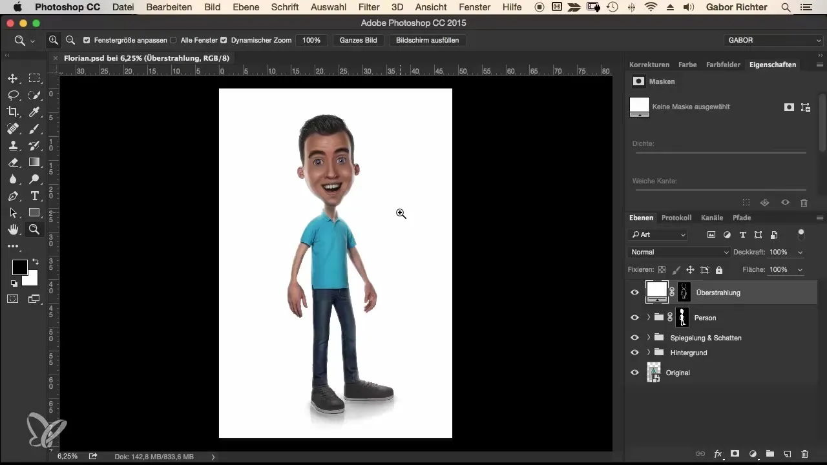Select the Eraser tool
Viewport: 827px width, 465px height.
point(12,163)
